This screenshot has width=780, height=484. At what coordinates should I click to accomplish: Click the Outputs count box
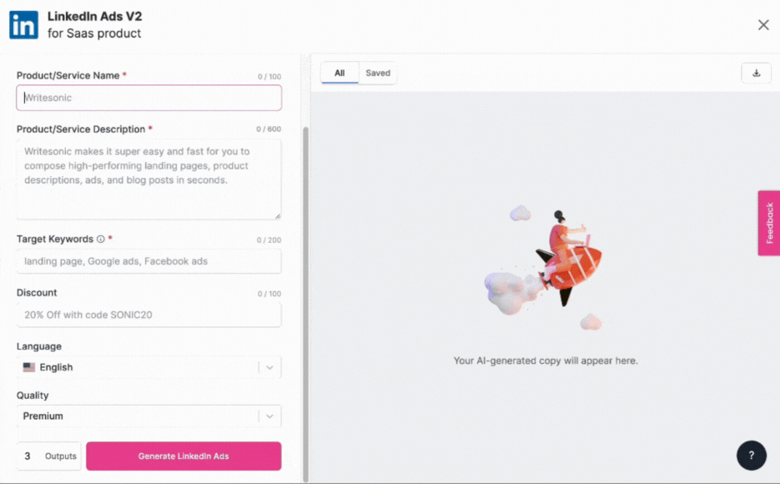pos(48,456)
